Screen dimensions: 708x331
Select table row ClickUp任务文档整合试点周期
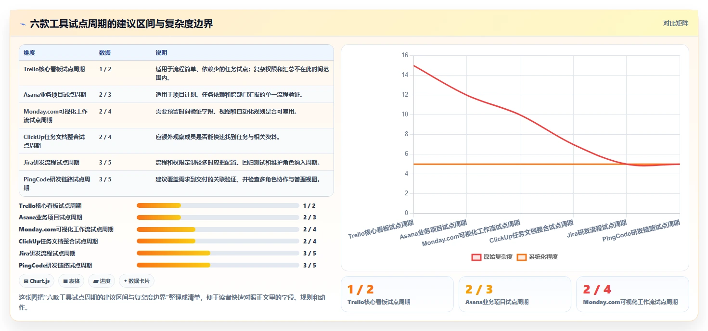tap(176, 141)
